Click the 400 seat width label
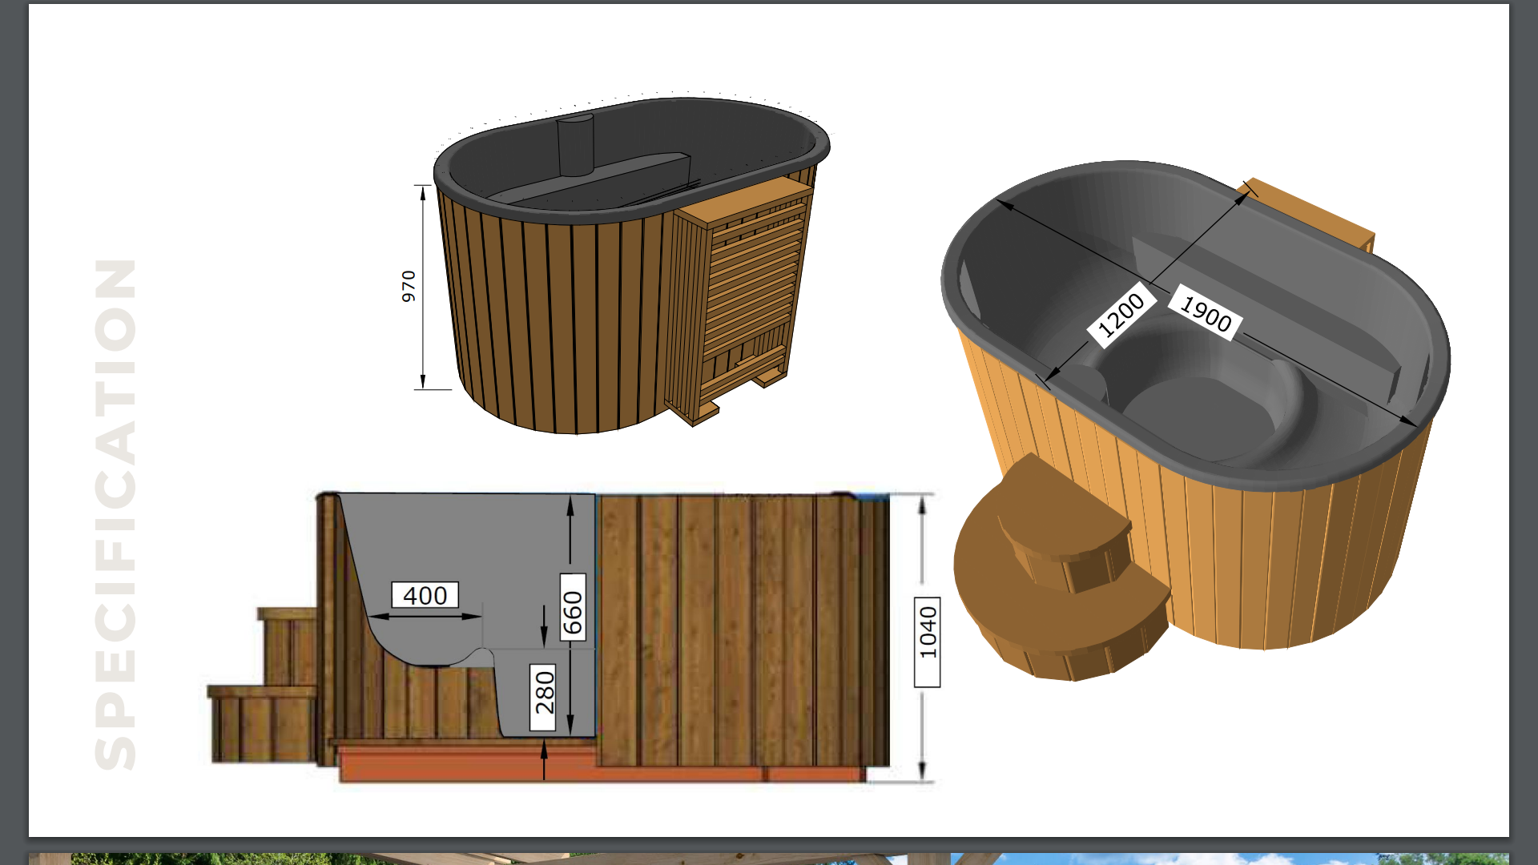The width and height of the screenshot is (1538, 865). (425, 595)
